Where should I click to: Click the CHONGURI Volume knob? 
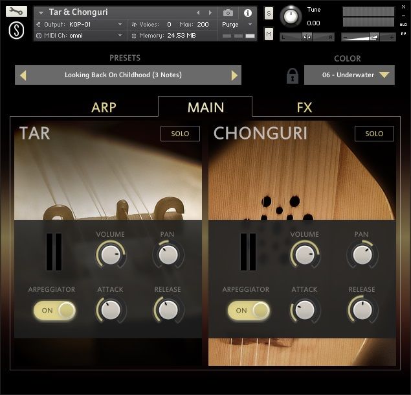click(304, 254)
